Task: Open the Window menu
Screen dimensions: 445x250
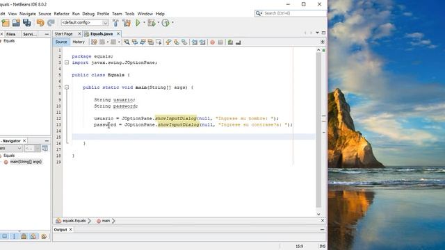Action: coord(145,14)
